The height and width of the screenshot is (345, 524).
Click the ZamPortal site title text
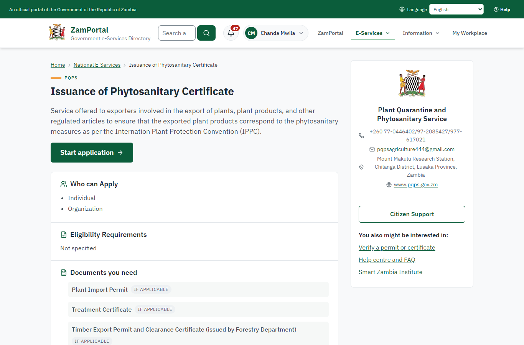pos(89,30)
